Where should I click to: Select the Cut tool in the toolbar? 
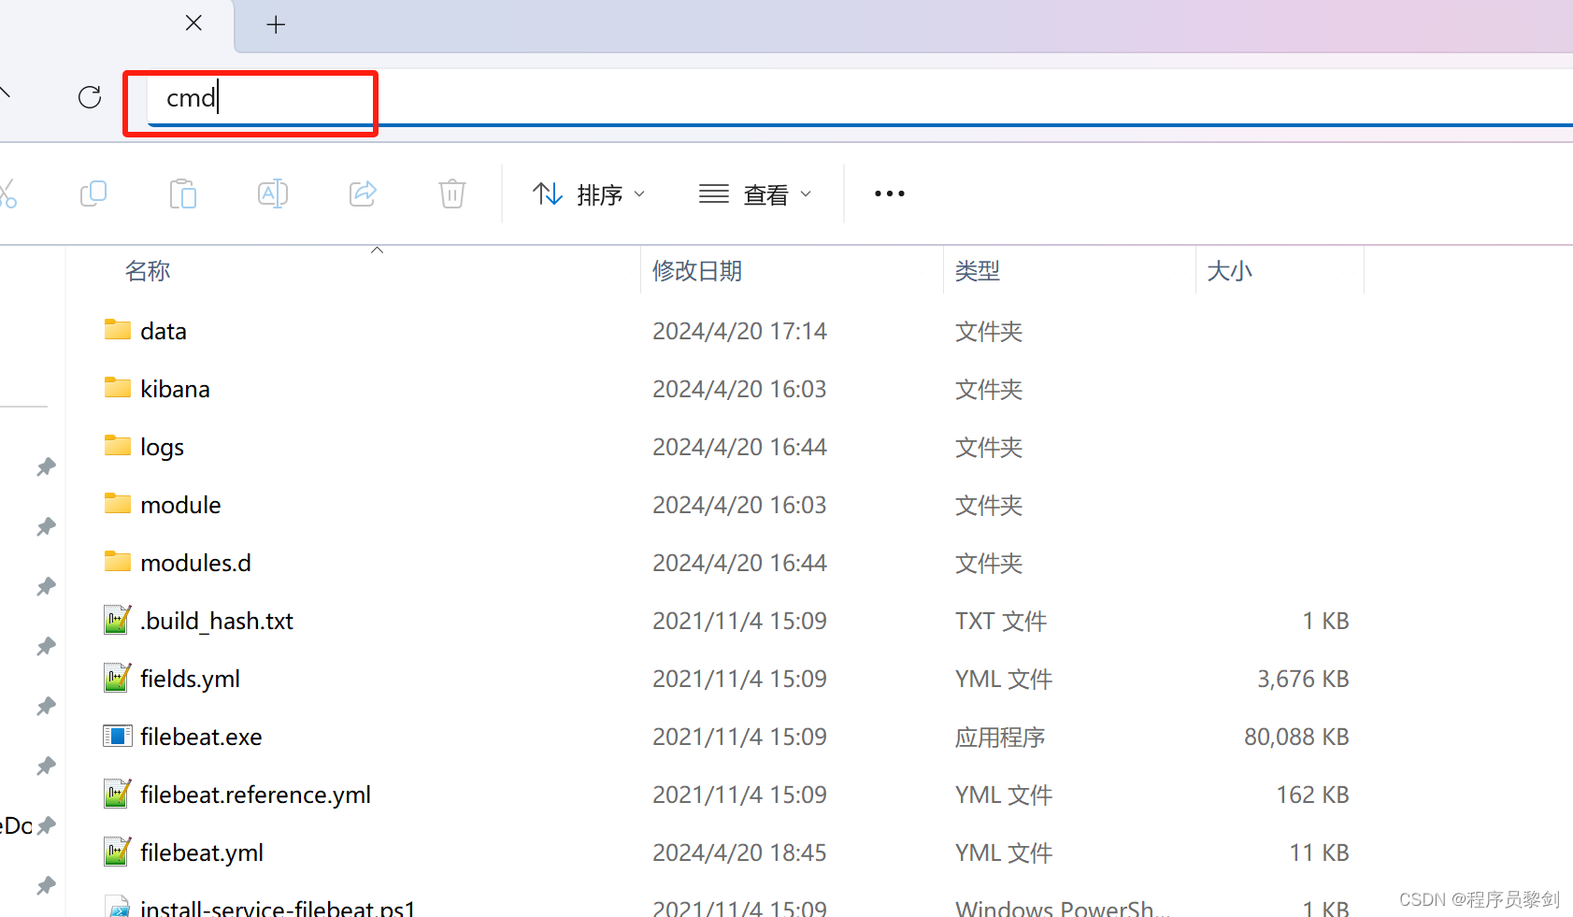point(7,193)
